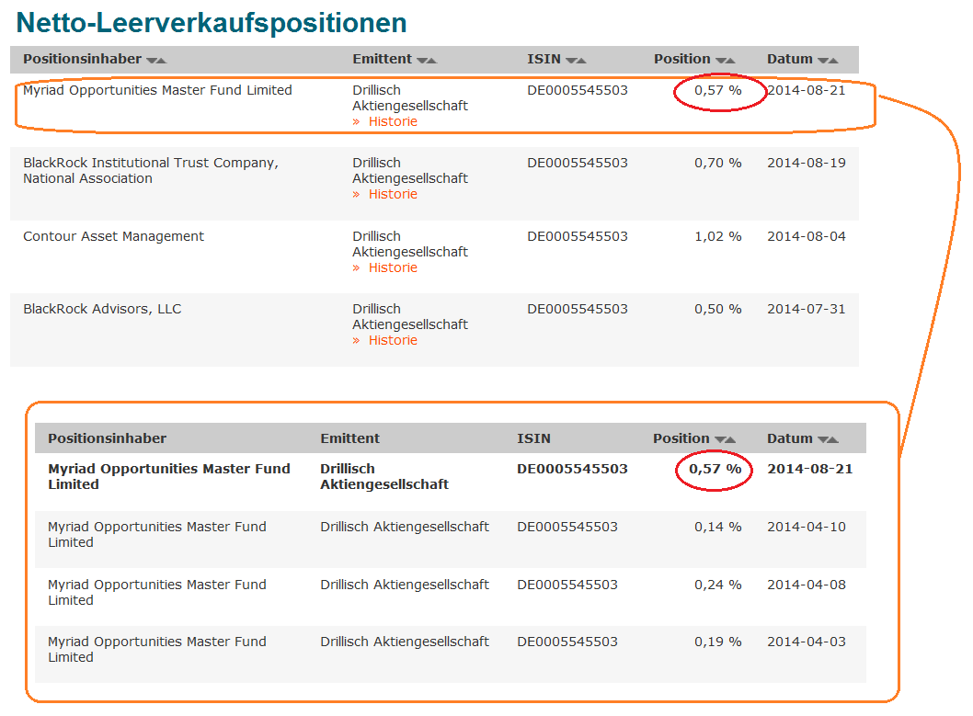The height and width of the screenshot is (716, 973).
Task: Select the 1,02 % position value
Action: pos(718,236)
